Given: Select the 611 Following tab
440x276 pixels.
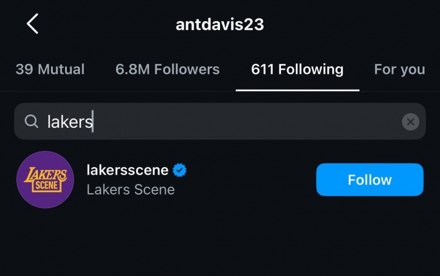Looking at the screenshot, I should click(297, 69).
